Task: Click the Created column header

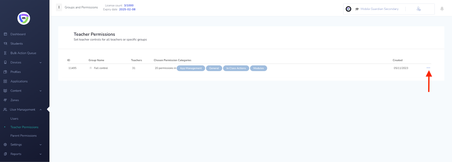Action: point(397,60)
